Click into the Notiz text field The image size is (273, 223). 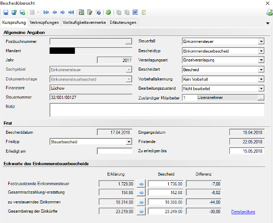pyautogui.click(x=157, y=110)
